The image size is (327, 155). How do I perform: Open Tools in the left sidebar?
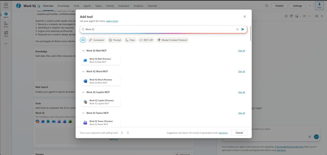[x=6, y=34]
